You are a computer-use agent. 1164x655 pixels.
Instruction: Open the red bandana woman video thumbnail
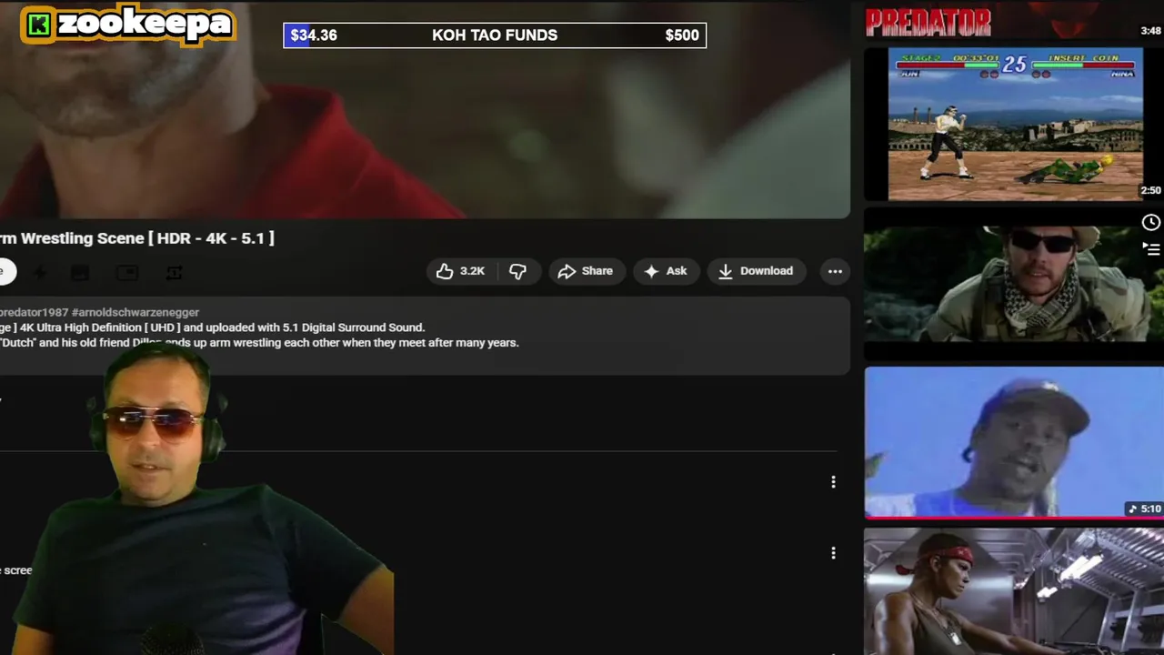pyautogui.click(x=1013, y=591)
